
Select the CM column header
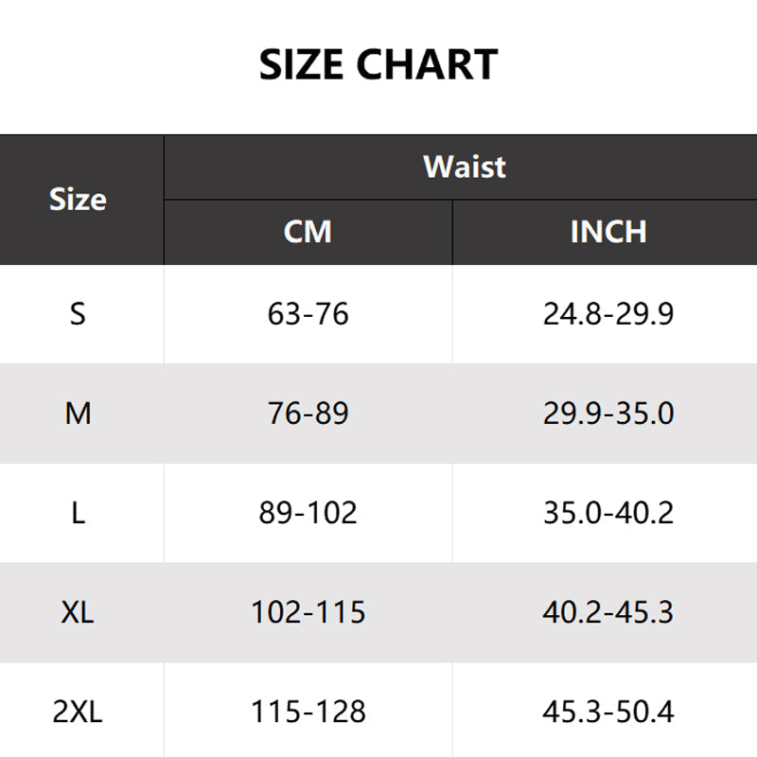click(308, 232)
